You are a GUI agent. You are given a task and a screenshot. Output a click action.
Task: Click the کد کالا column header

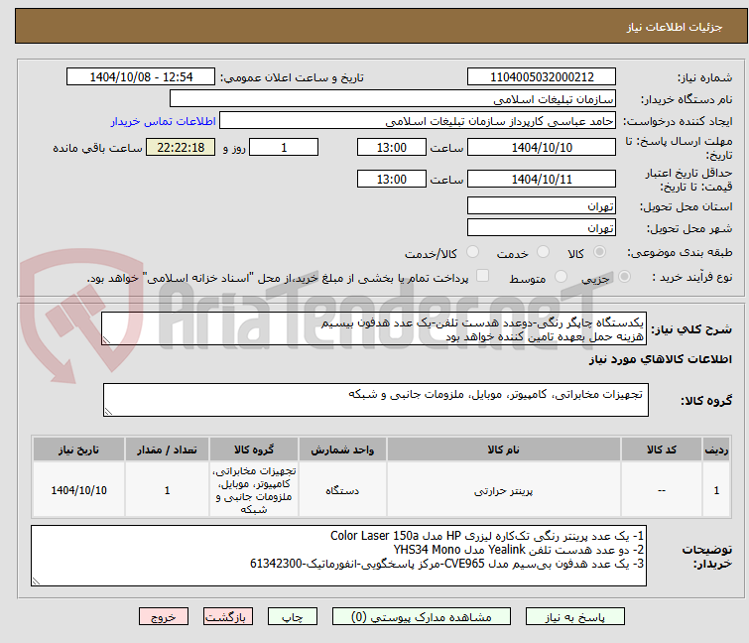click(661, 450)
